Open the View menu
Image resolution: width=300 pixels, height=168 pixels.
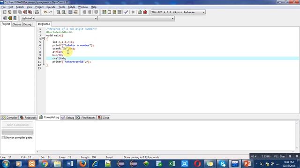coord(29,7)
